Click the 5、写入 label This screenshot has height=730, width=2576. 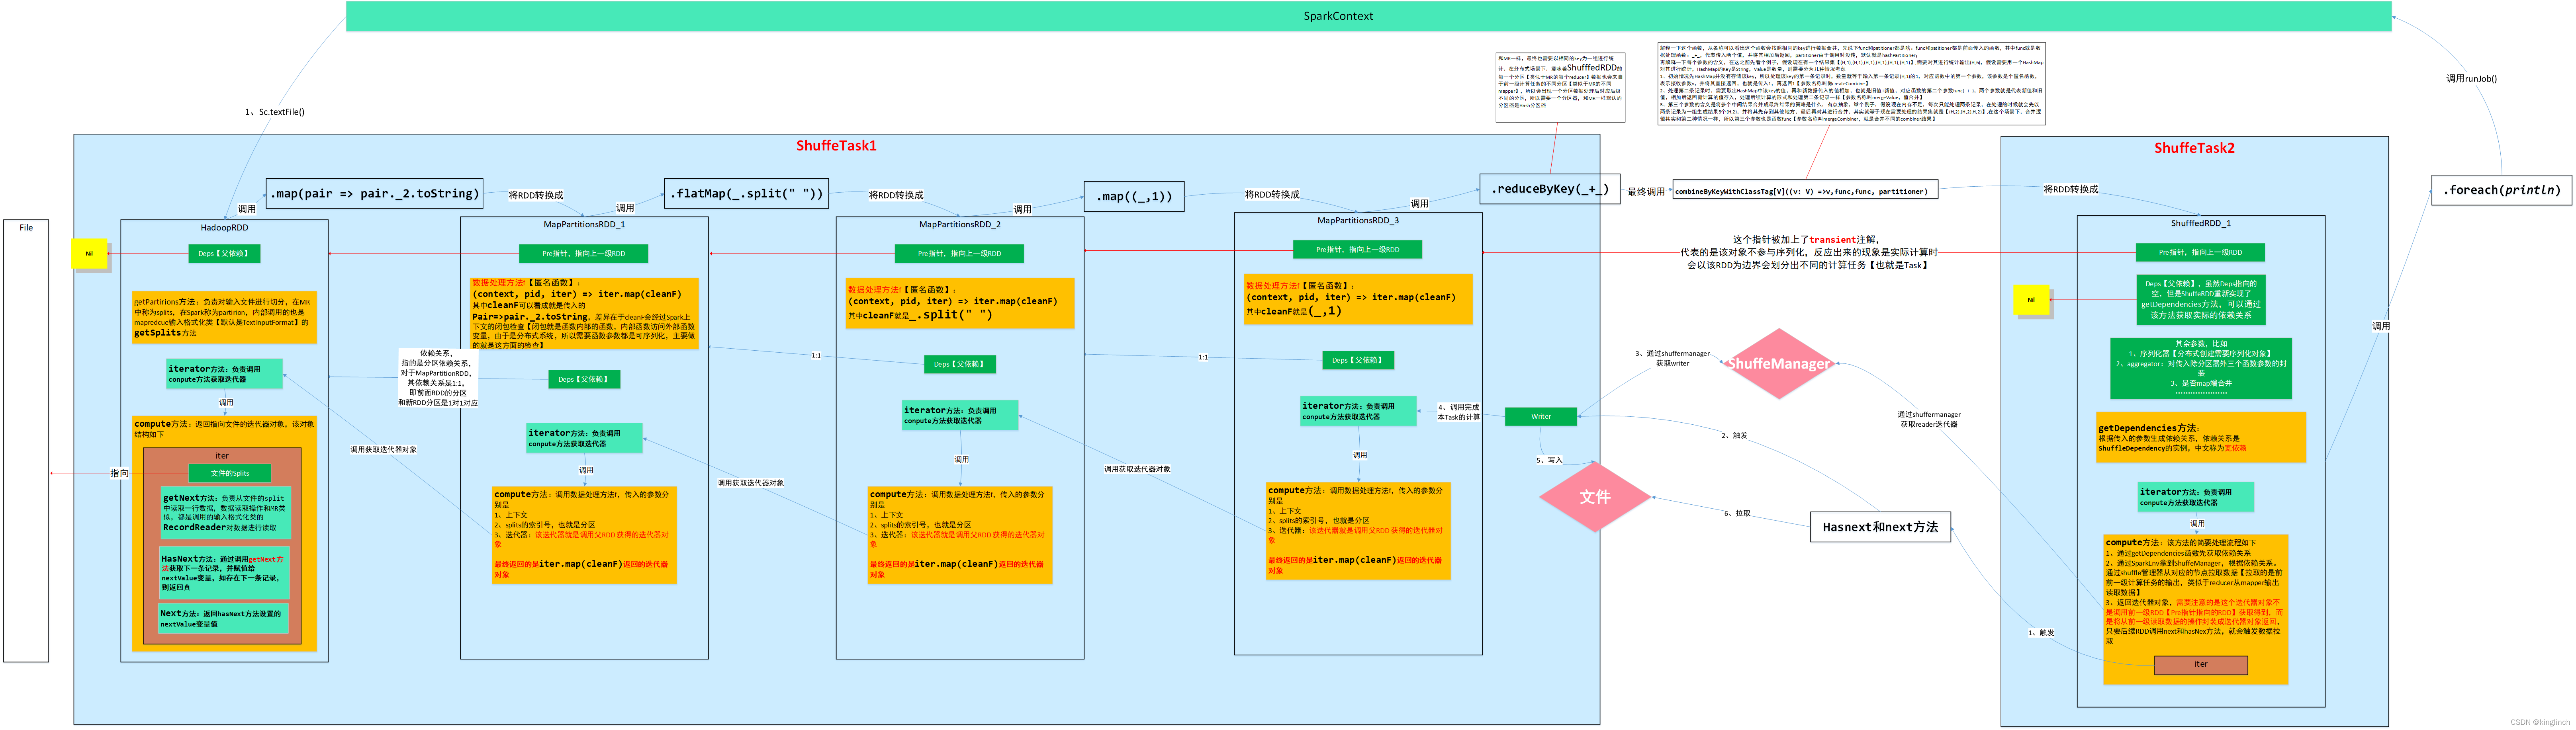click(1549, 460)
